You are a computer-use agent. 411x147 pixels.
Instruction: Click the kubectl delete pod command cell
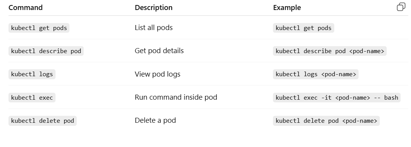[42, 121]
